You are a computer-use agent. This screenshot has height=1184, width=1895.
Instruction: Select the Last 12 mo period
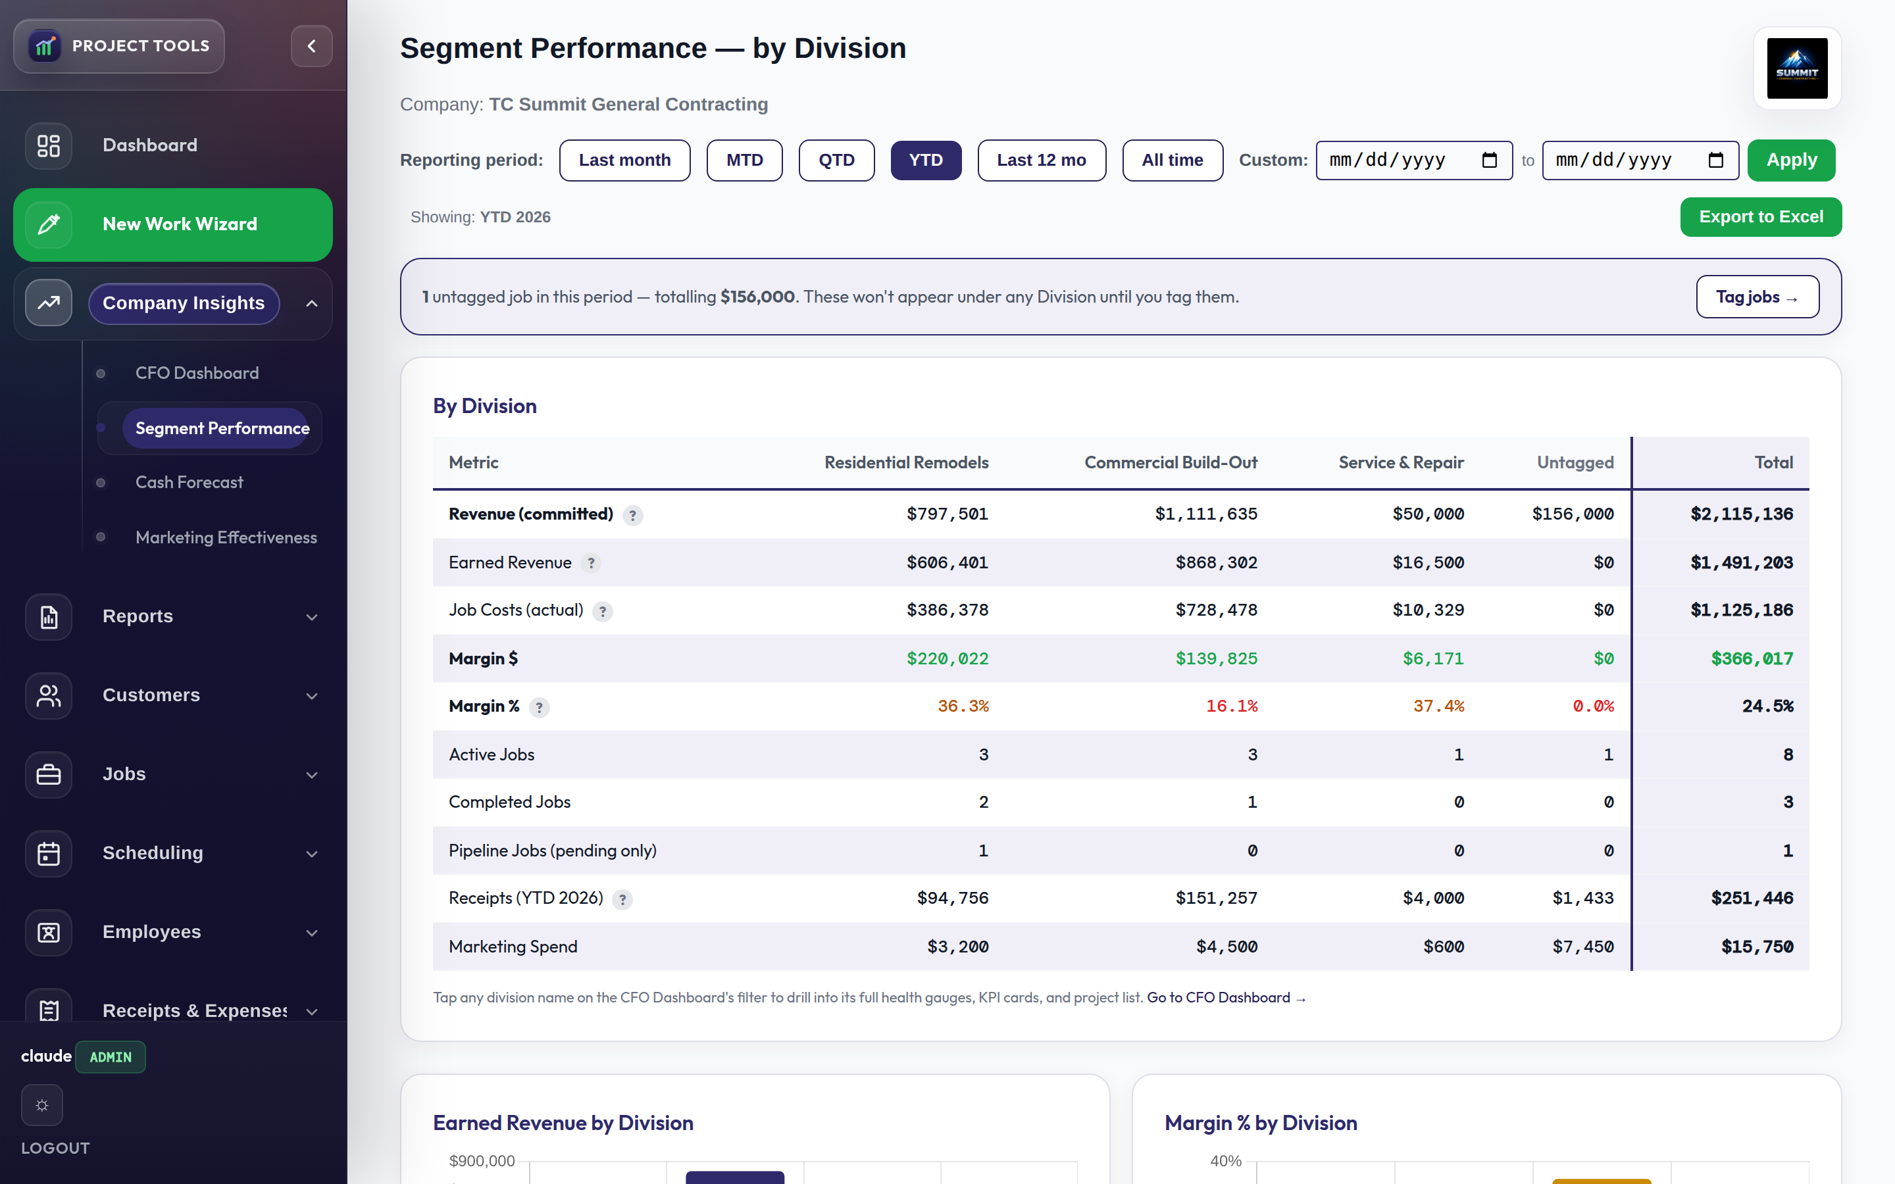pos(1042,160)
